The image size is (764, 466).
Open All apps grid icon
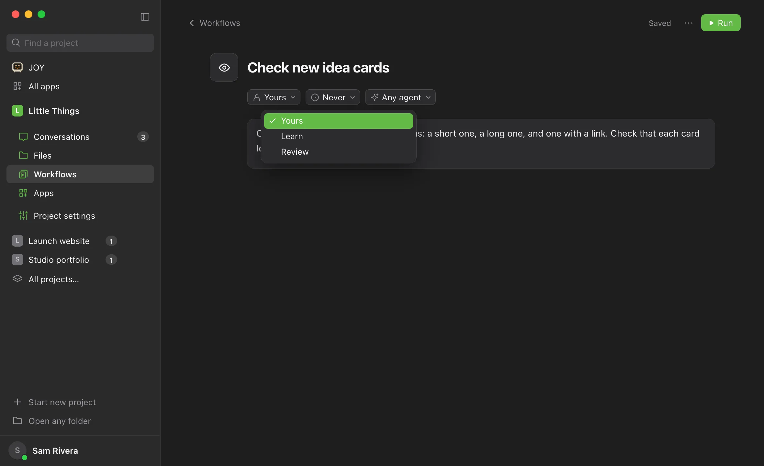click(17, 86)
